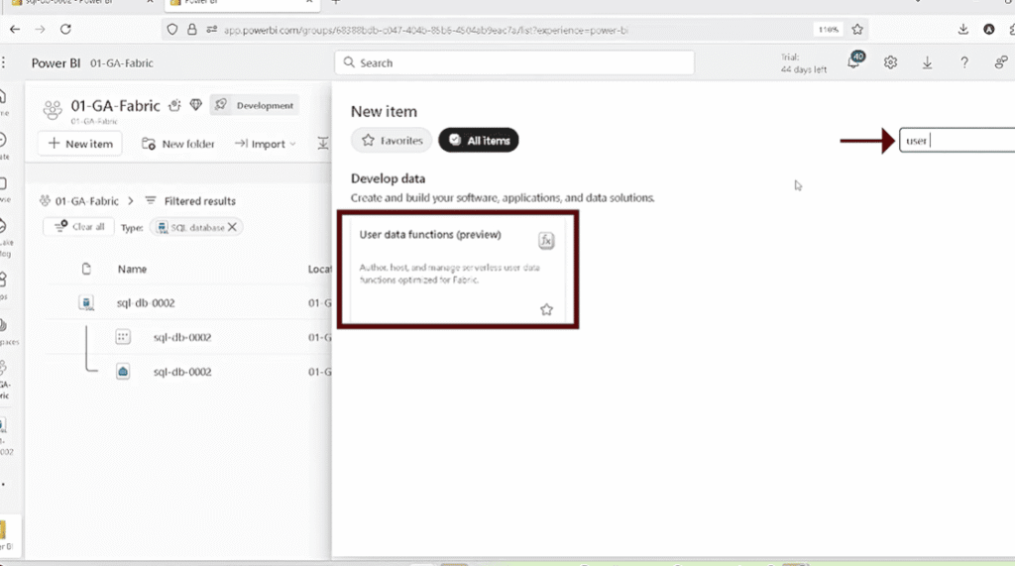Open the Power BI download menu
Image resolution: width=1015 pixels, height=566 pixels.
(x=927, y=62)
